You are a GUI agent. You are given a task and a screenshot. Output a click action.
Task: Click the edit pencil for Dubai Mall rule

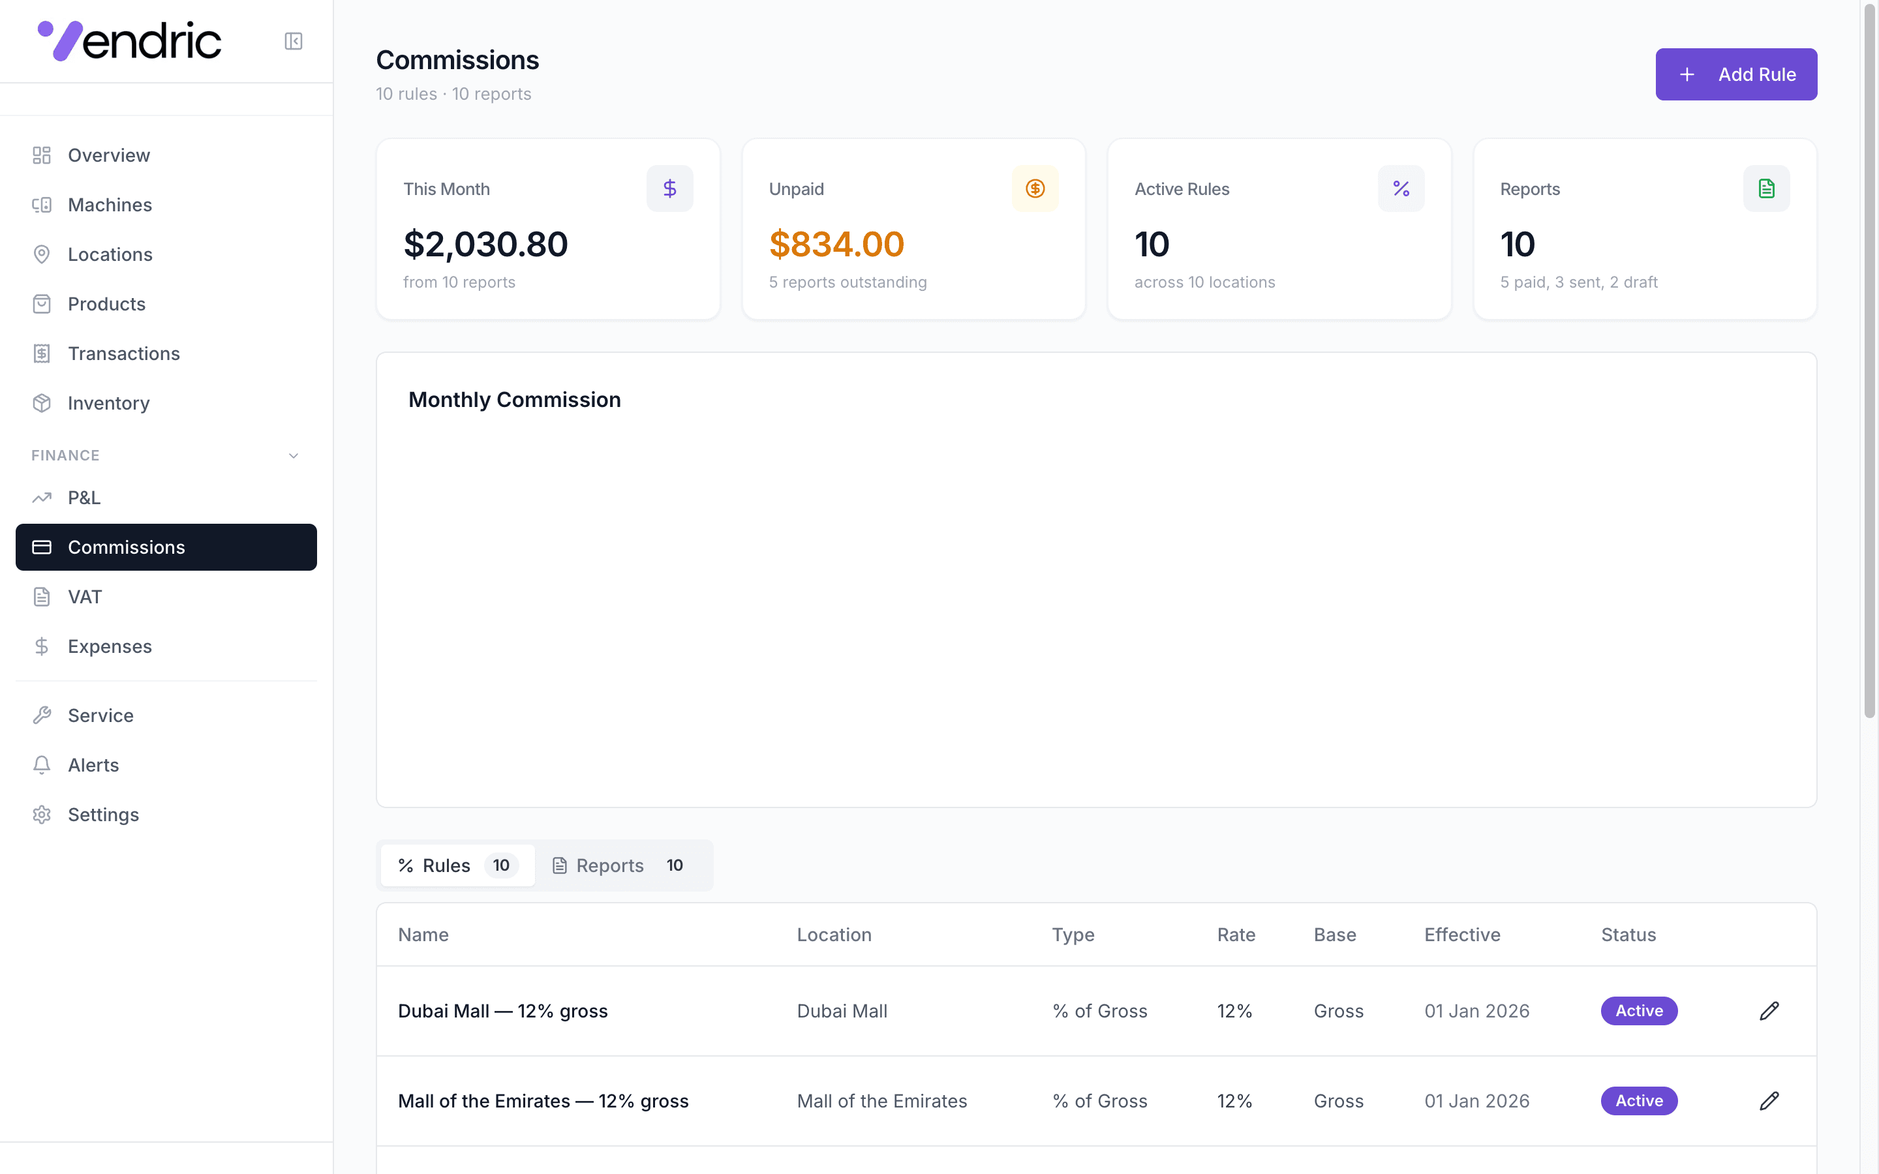[x=1769, y=1011]
